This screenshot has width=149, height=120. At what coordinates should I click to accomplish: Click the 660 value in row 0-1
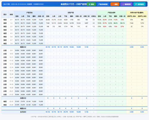(x=79, y=20)
